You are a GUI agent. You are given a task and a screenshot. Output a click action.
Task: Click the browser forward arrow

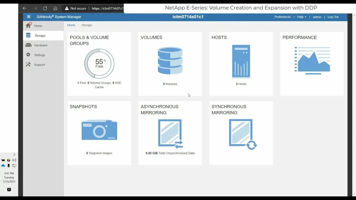[35, 8]
